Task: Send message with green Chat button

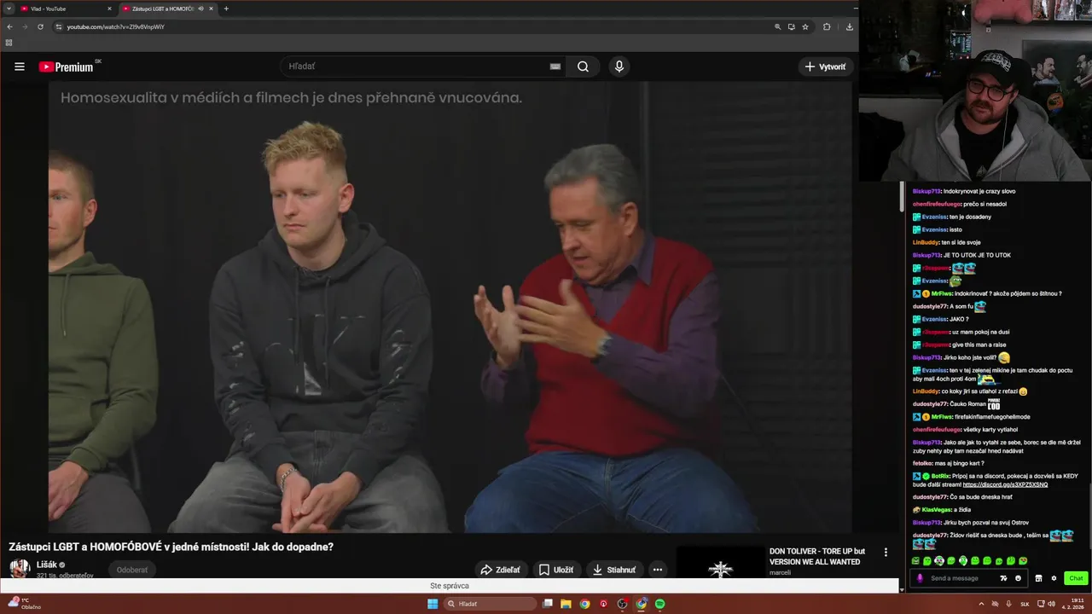Action: 1076,578
